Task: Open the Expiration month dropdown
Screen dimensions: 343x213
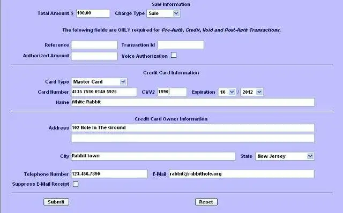Action: pyautogui.click(x=227, y=92)
